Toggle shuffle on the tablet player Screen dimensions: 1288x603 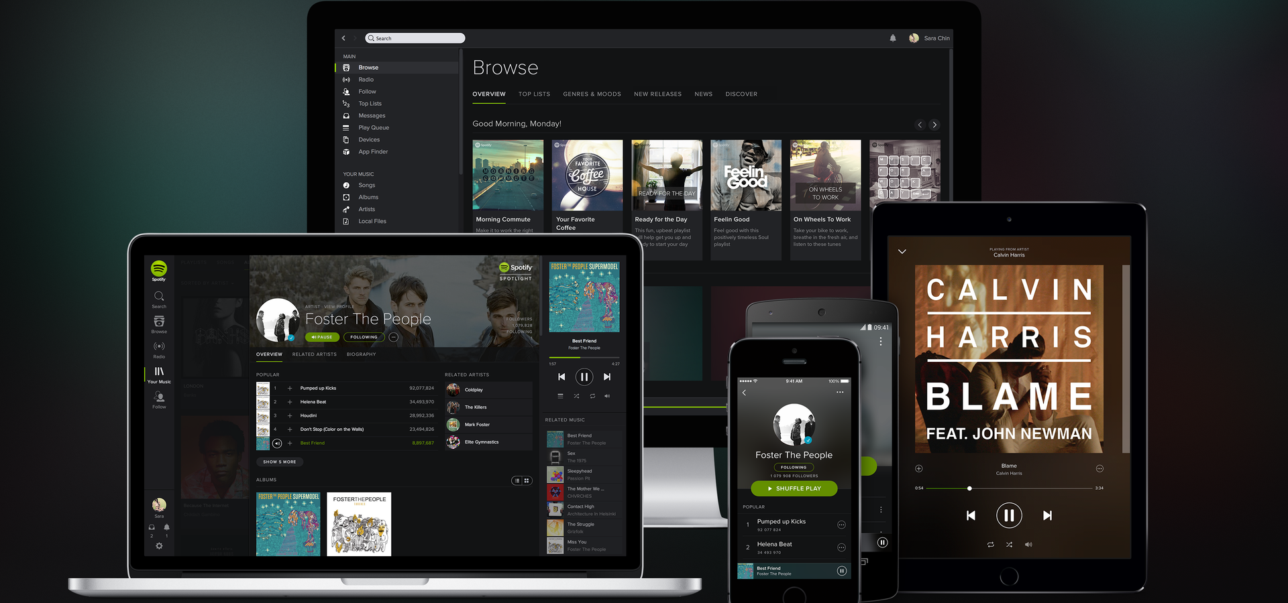tap(1009, 545)
